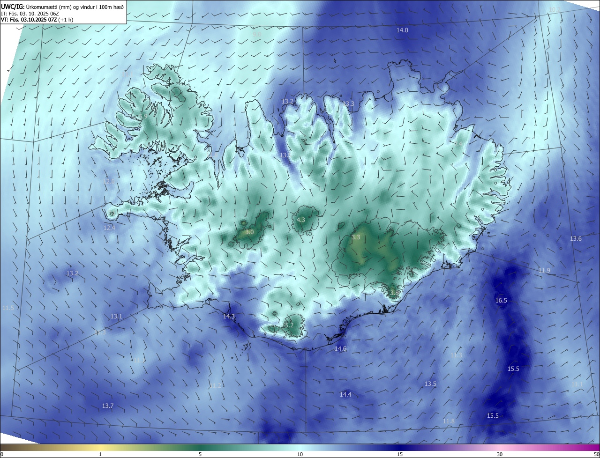This screenshot has width=600, height=458.
Task: Click the 10.2 value in the corner
Action: point(555,10)
